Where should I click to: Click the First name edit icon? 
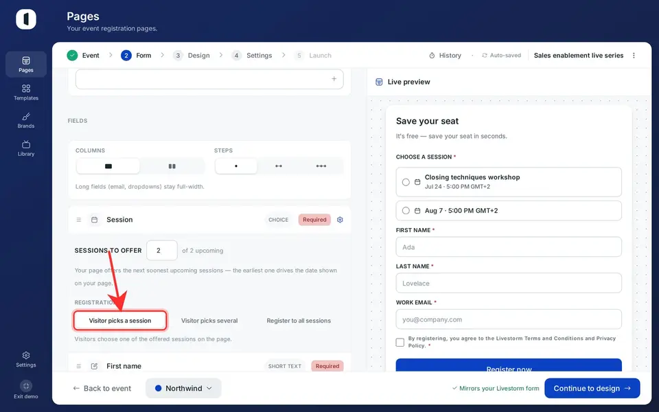95,366
